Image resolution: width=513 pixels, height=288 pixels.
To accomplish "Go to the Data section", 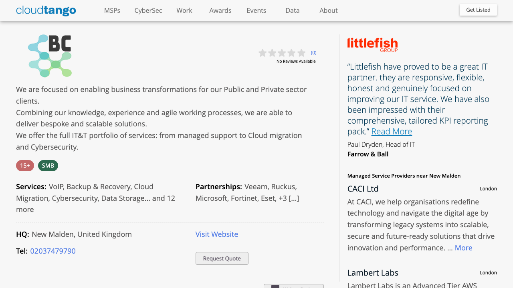I will (x=293, y=10).
